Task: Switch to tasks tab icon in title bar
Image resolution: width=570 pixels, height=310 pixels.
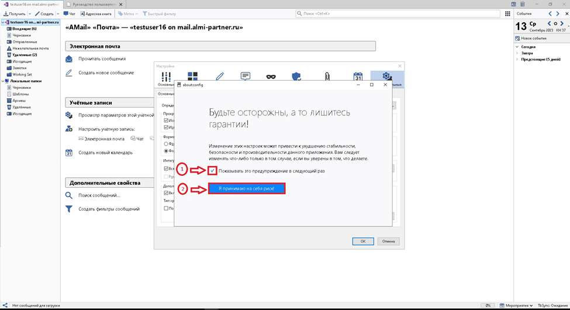Action: (x=523, y=4)
